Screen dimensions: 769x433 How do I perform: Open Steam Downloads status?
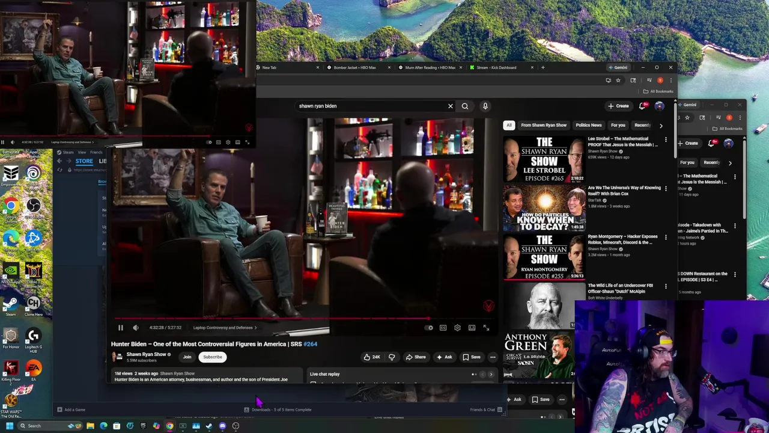278,410
